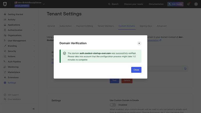Click the Extensions puzzle icon

click(5, 77)
